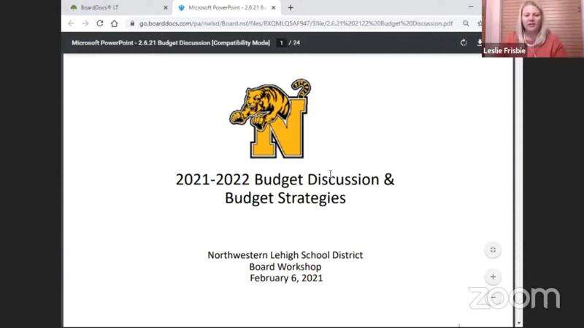Click 'Northwestern Lehigh School District' text
The image size is (584, 328).
285,255
